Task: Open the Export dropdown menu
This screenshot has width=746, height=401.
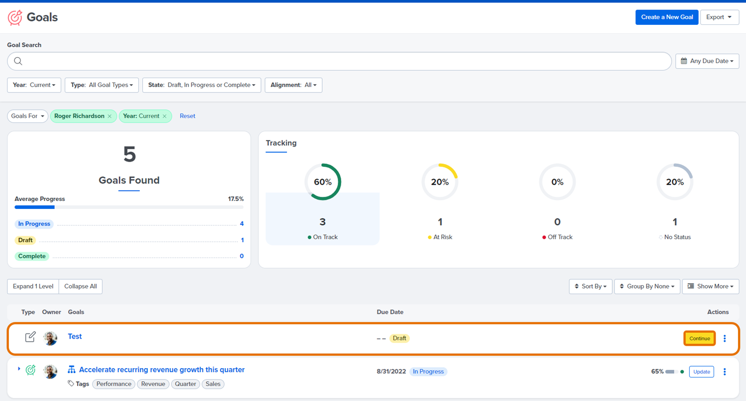Action: click(x=720, y=17)
